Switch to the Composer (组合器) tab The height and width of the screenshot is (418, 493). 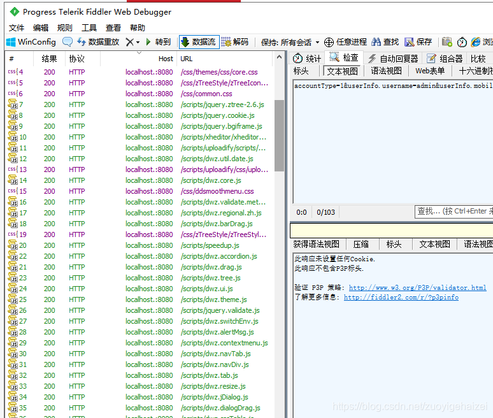point(445,59)
